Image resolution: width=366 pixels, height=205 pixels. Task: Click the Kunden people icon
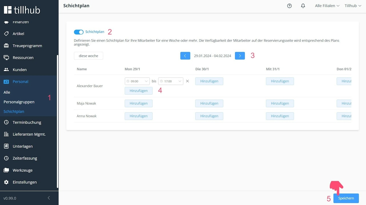(6, 70)
